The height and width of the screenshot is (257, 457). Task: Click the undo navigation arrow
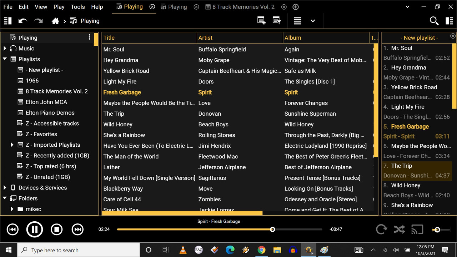pyautogui.click(x=23, y=21)
